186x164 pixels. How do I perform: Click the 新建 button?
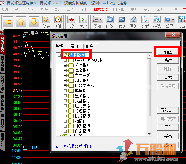pyautogui.click(x=168, y=52)
